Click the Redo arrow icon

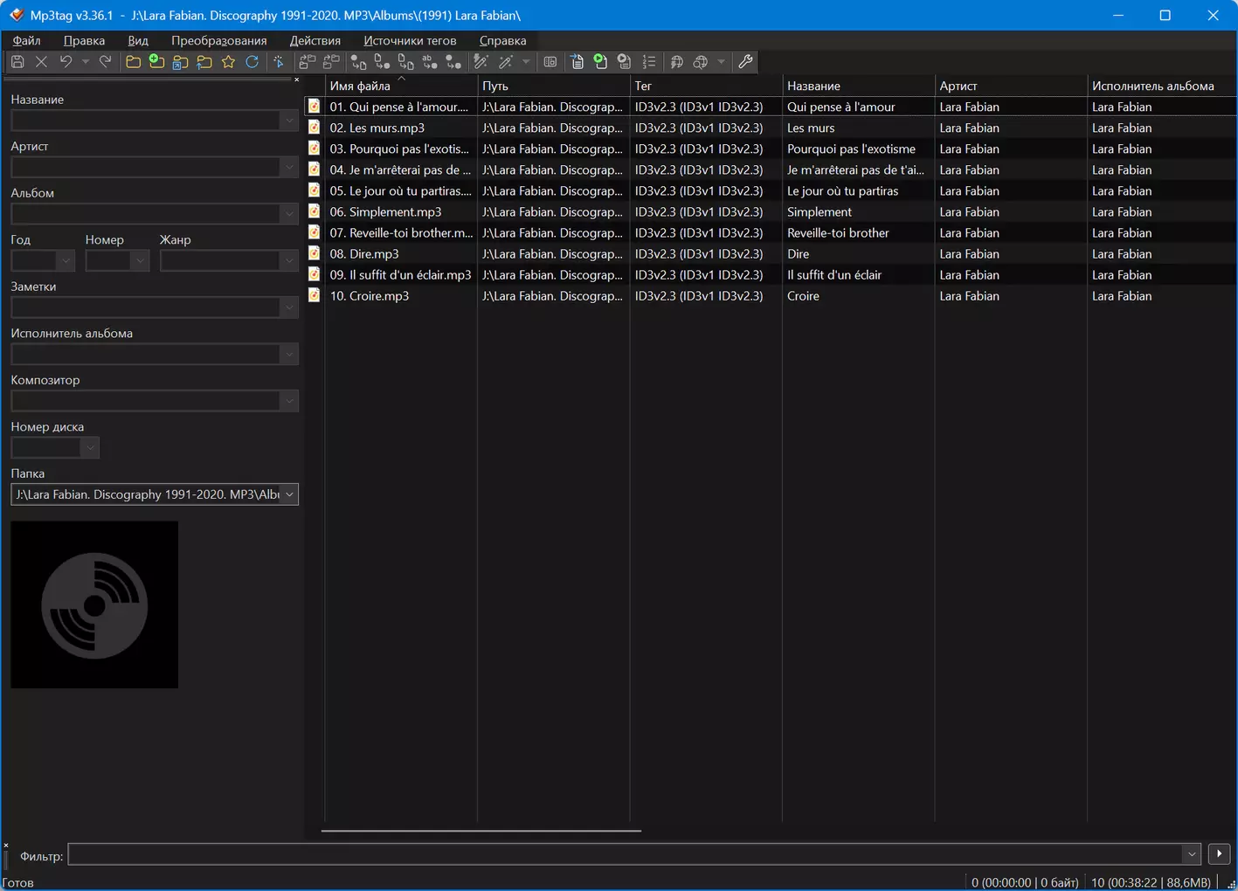(x=106, y=62)
